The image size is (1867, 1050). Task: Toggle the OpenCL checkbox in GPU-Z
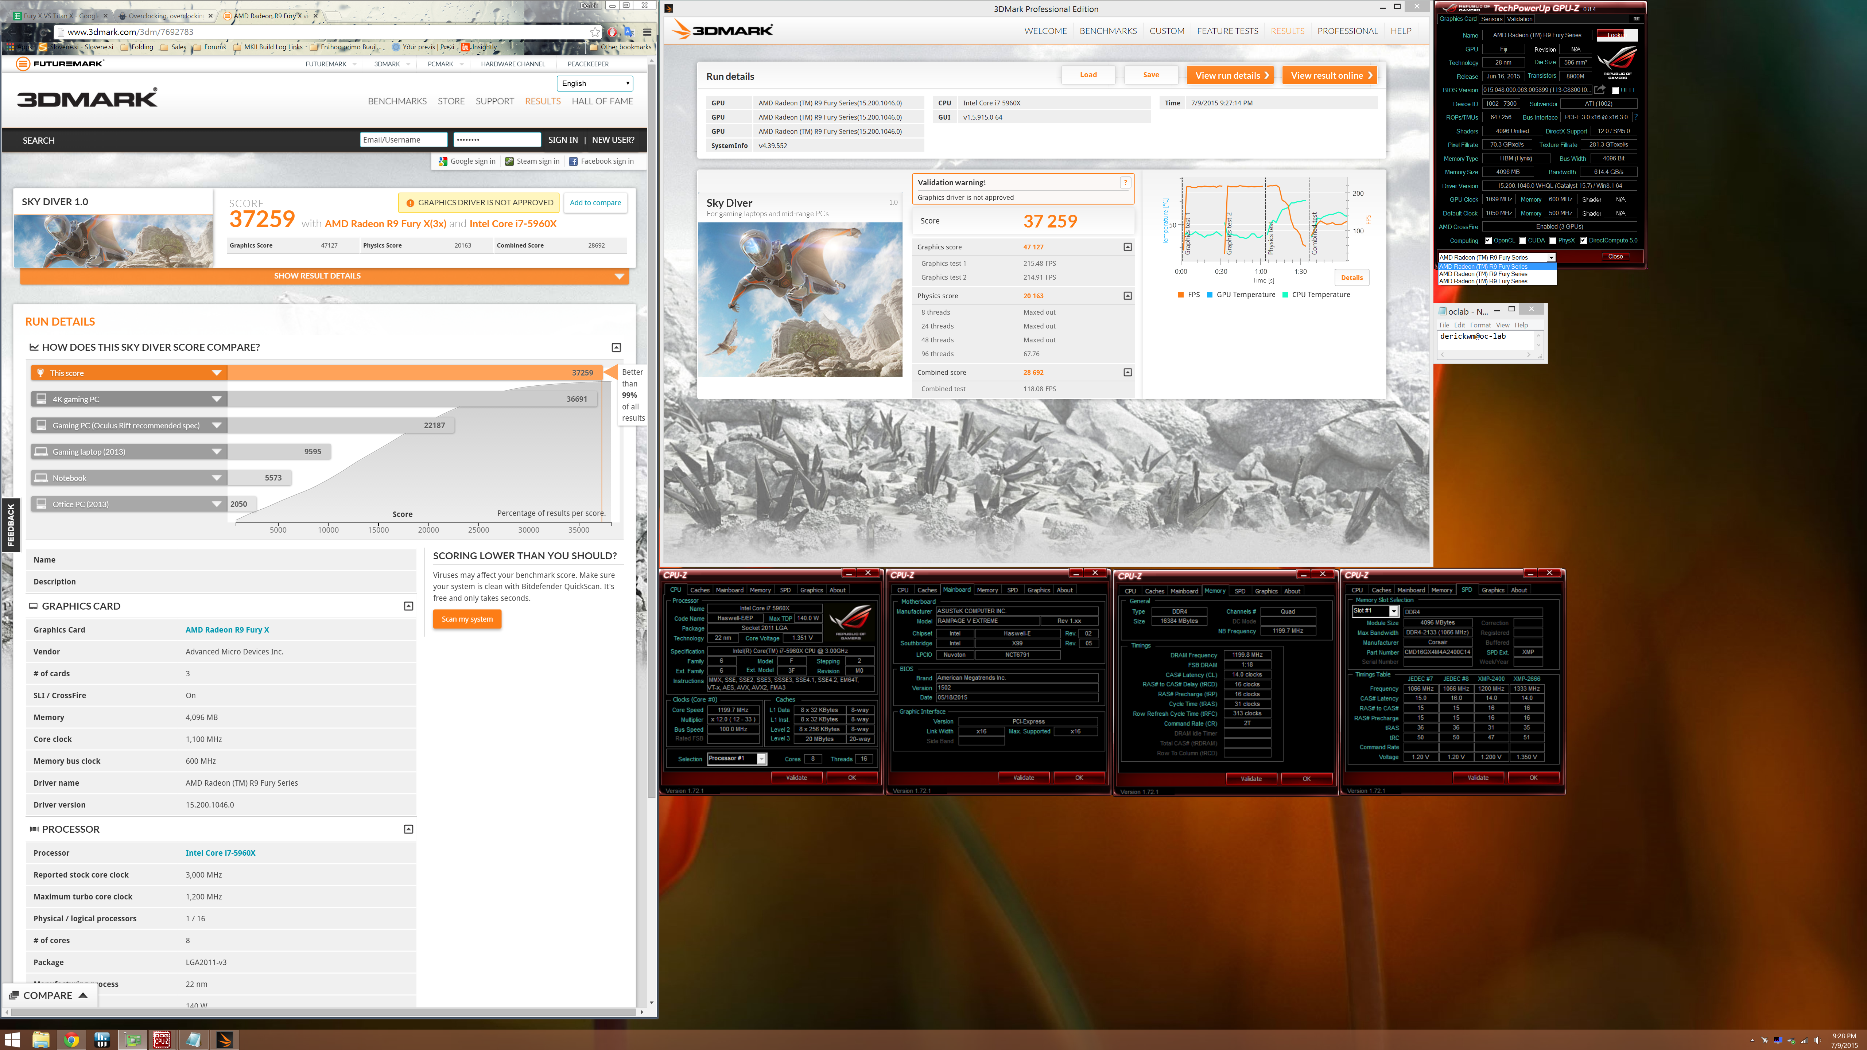tap(1488, 241)
